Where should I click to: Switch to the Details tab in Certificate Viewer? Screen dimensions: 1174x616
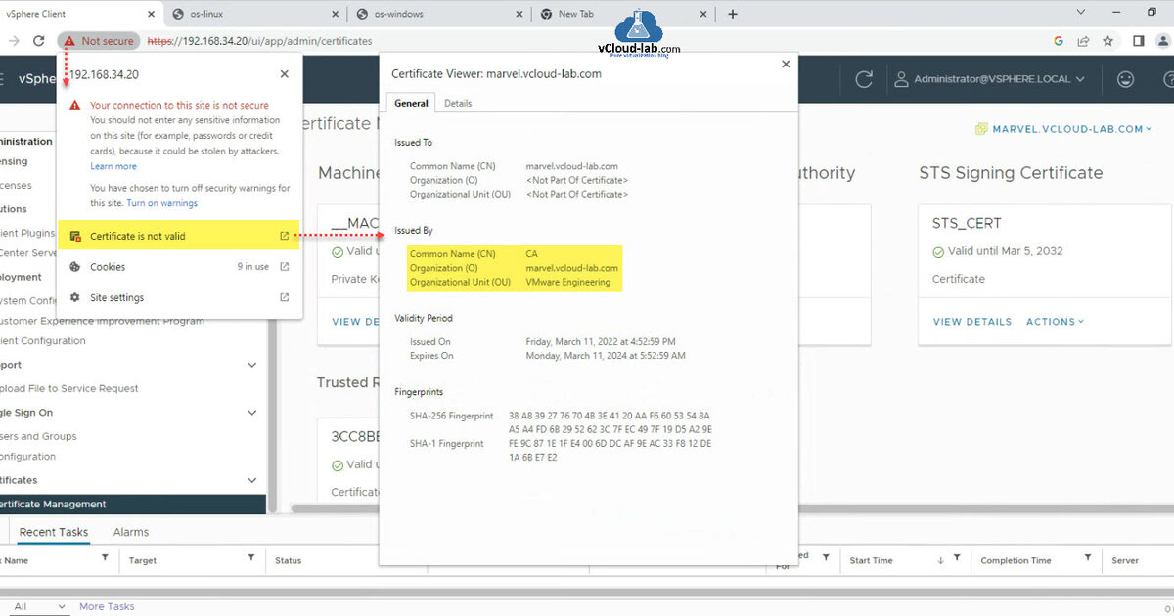pos(458,103)
